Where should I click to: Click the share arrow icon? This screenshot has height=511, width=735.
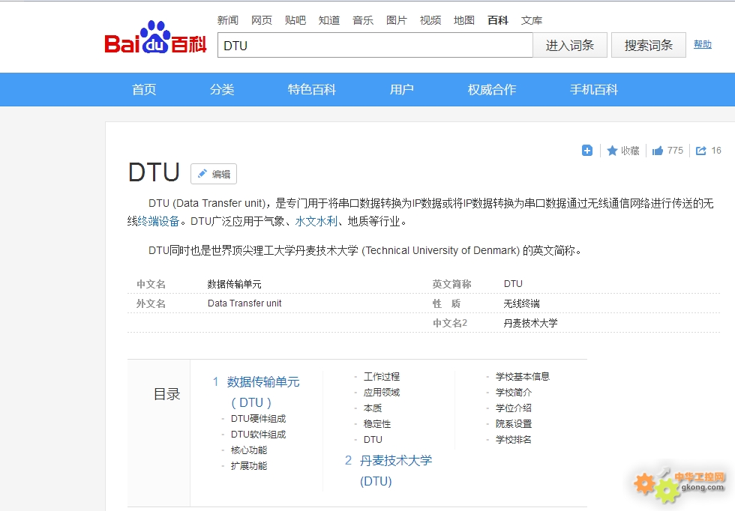[x=700, y=151]
